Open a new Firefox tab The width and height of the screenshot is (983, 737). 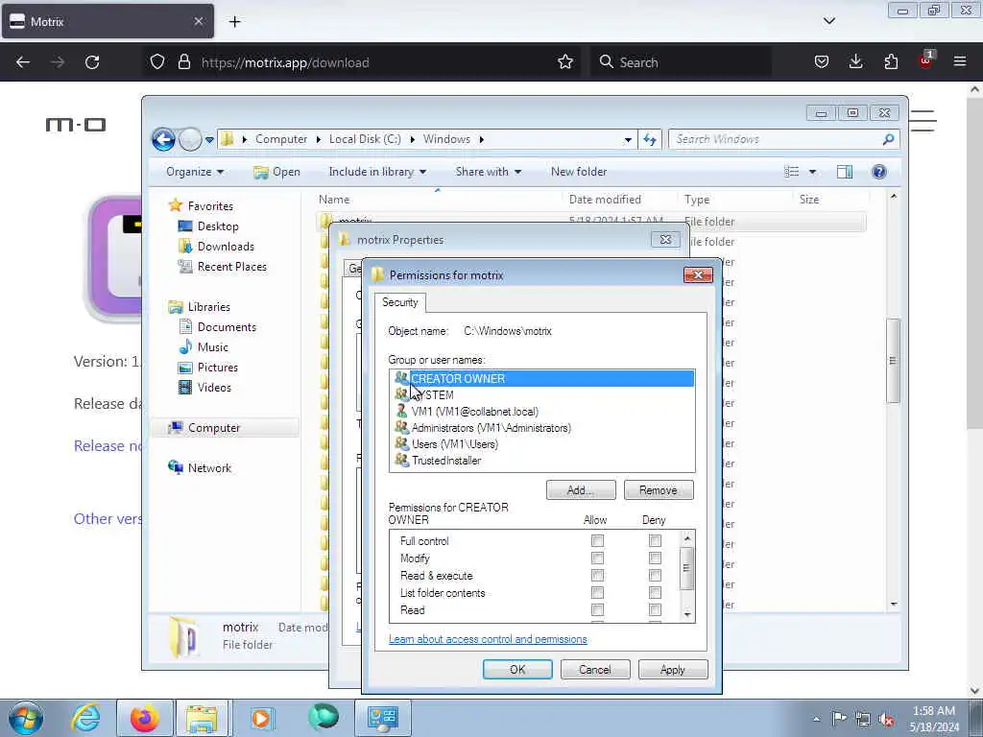234,22
